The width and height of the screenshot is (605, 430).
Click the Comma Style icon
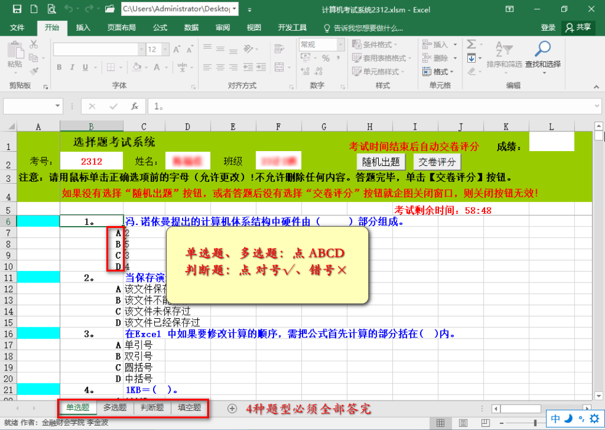338,58
